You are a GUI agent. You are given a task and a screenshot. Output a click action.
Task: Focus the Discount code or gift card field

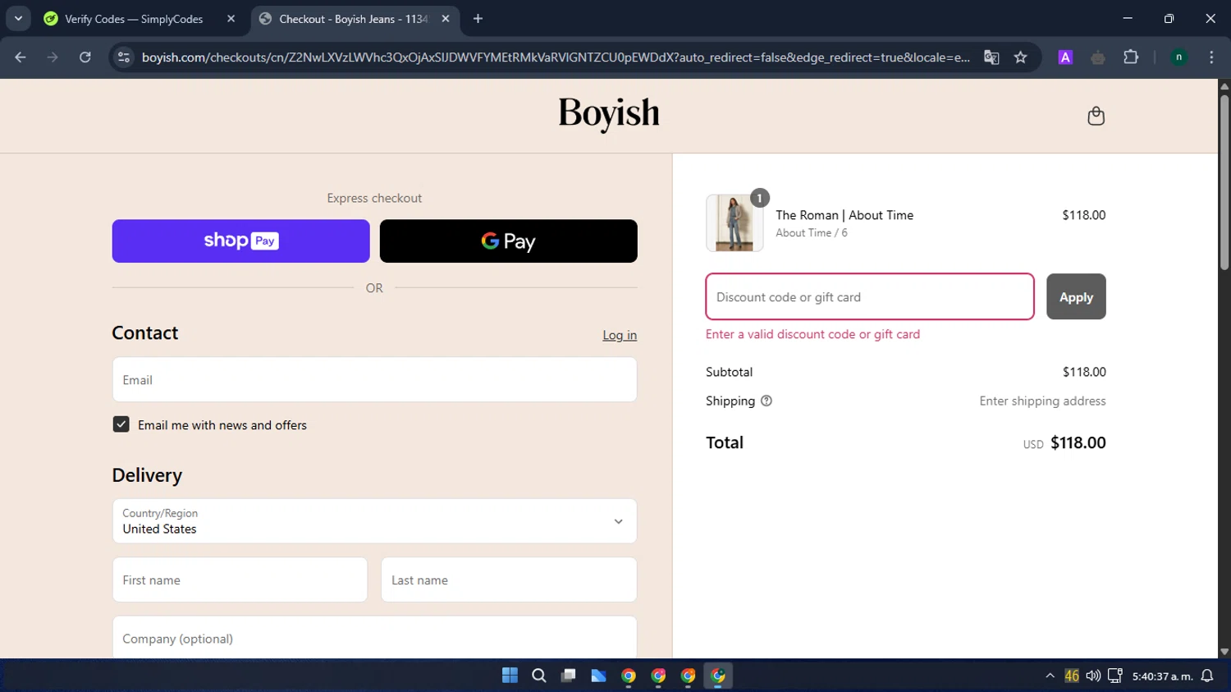pyautogui.click(x=870, y=296)
